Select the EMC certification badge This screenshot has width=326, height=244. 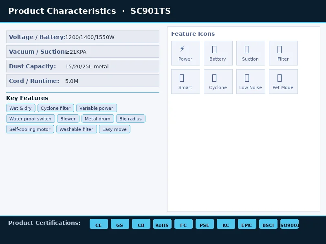click(247, 224)
